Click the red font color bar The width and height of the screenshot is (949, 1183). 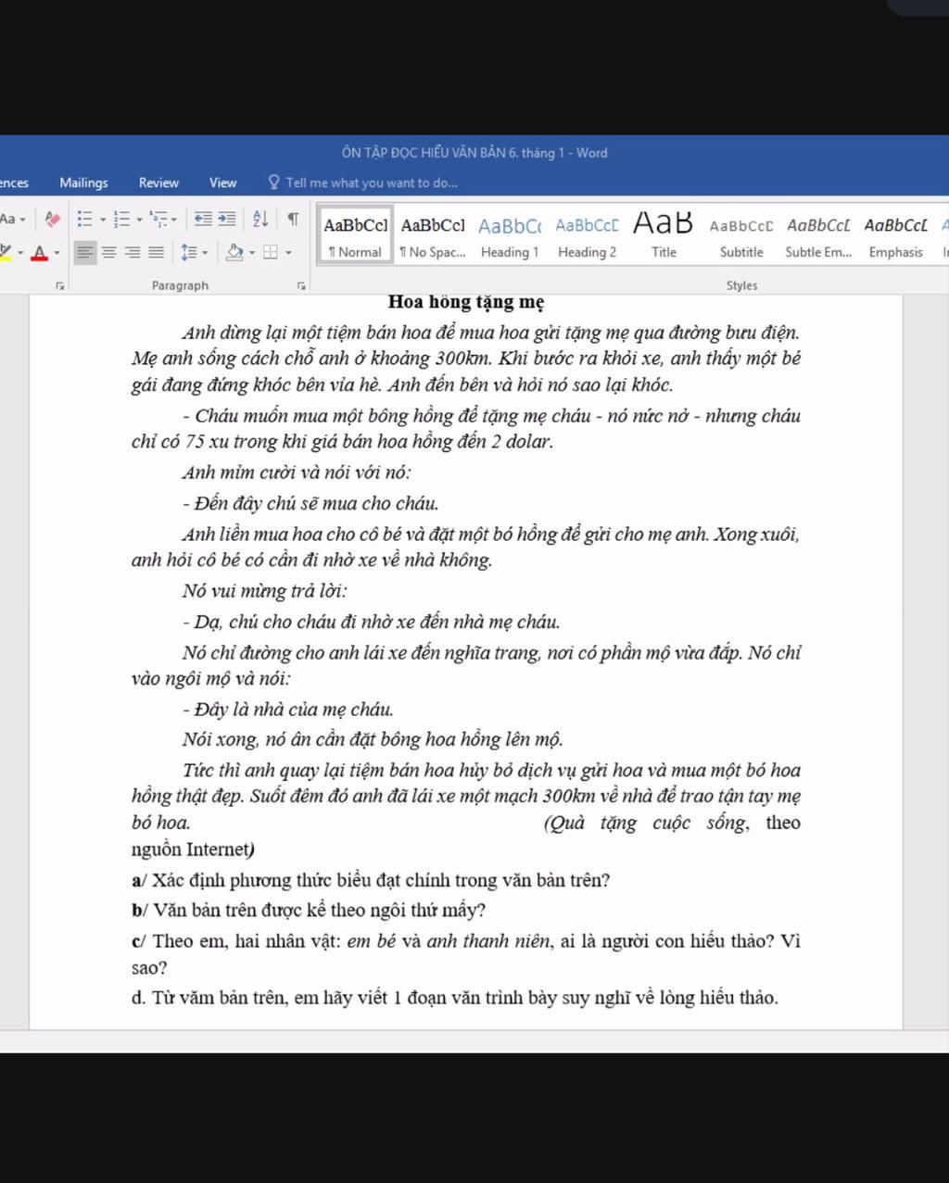(39, 260)
